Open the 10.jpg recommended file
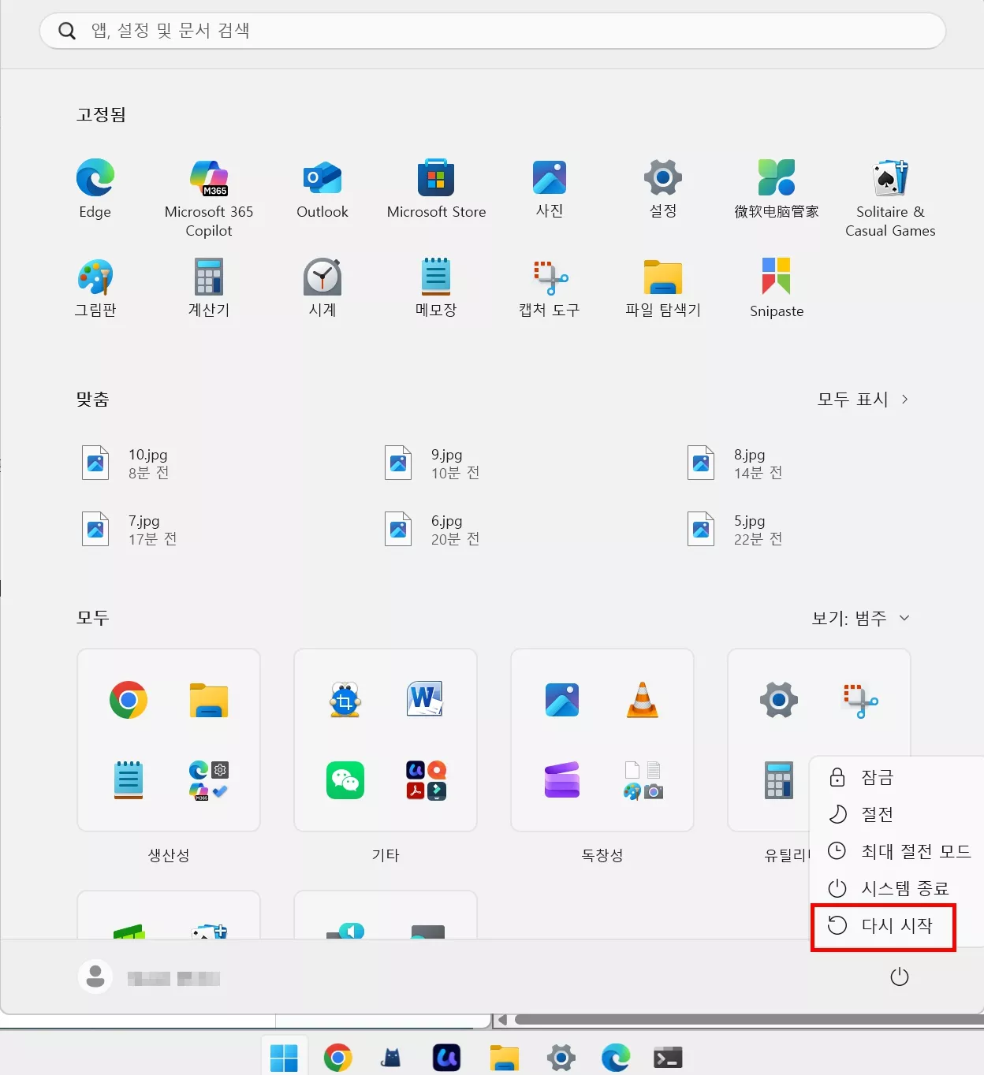984x1075 pixels. (x=134, y=463)
